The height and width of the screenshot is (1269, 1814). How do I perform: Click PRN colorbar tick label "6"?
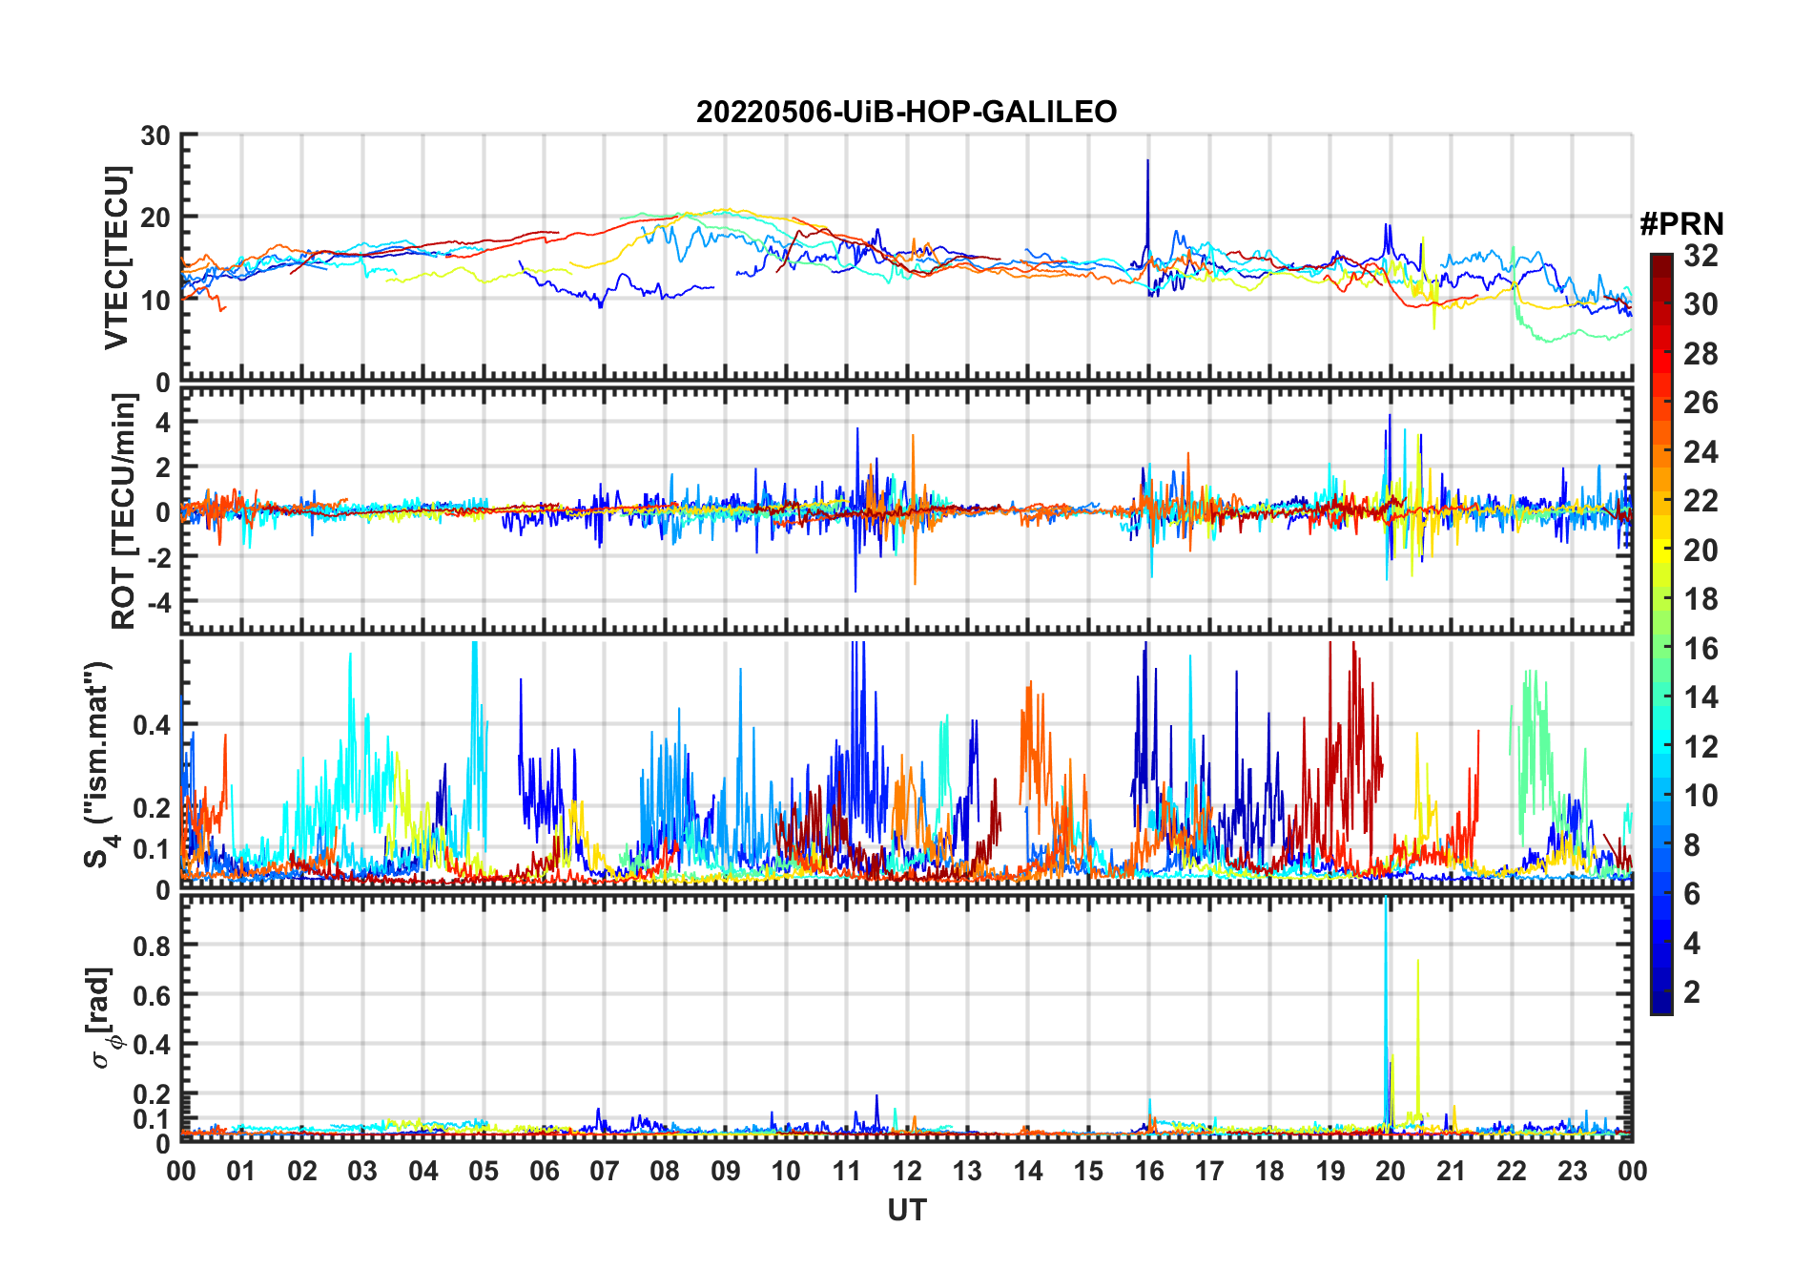pos(1692,893)
